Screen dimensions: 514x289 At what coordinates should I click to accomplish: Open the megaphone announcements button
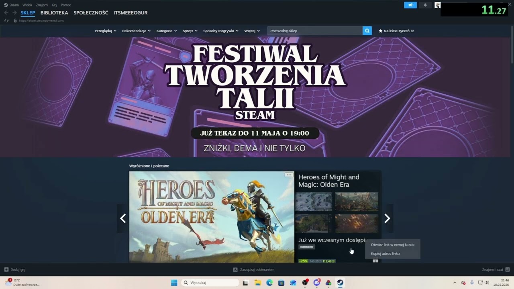point(410,5)
